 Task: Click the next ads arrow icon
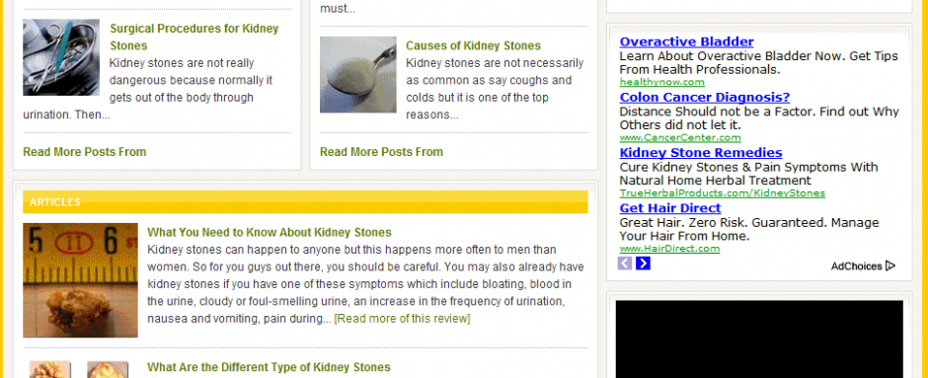[643, 264]
